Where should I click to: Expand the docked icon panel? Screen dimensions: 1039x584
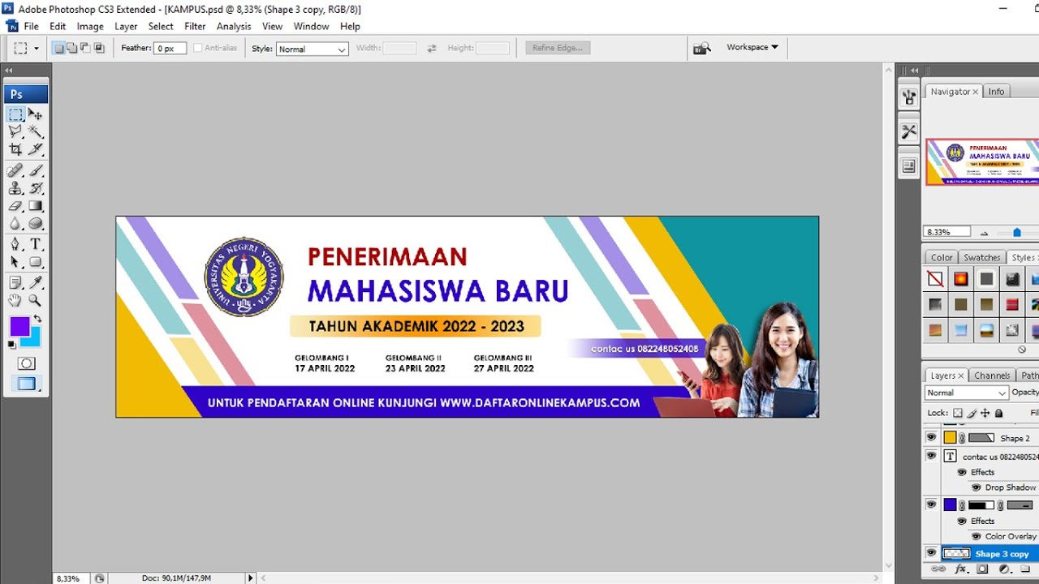point(915,71)
